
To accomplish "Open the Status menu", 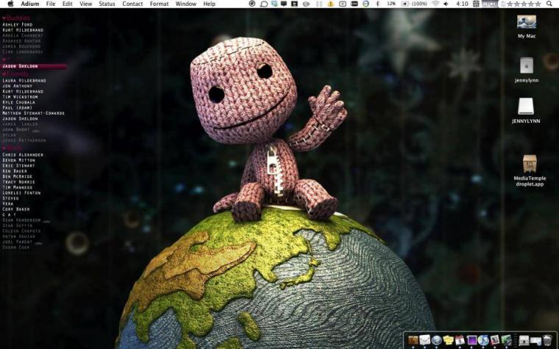I will [107, 4].
